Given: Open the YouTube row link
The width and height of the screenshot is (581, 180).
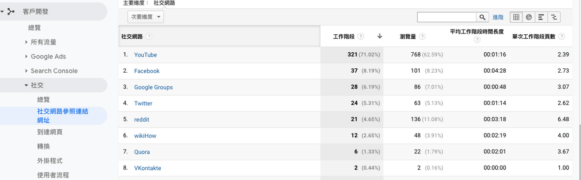Looking at the screenshot, I should (145, 55).
